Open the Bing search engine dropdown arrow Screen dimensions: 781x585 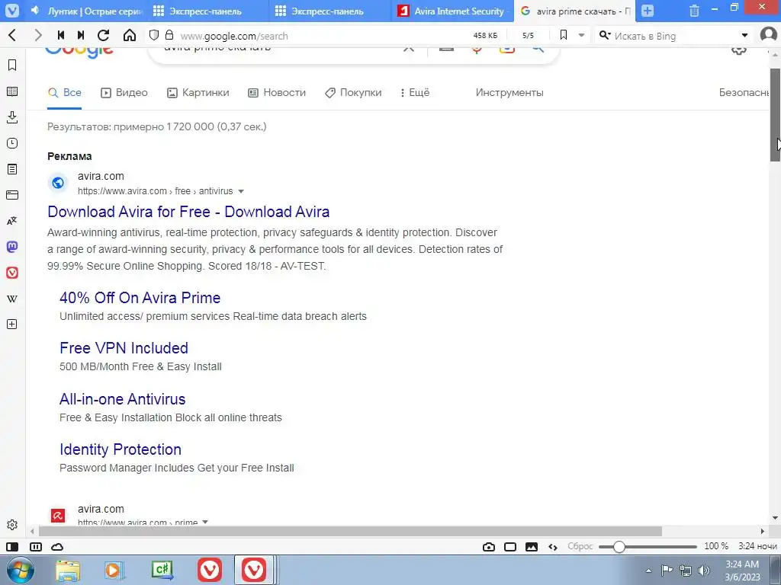(x=744, y=35)
